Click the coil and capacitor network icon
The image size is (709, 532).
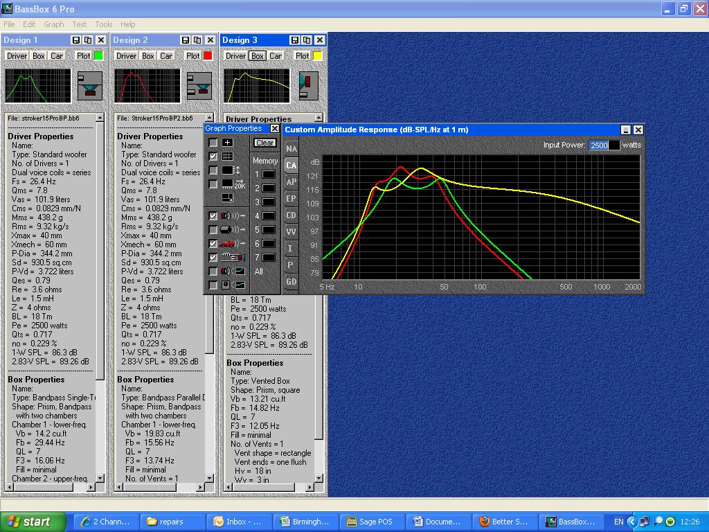(x=233, y=258)
